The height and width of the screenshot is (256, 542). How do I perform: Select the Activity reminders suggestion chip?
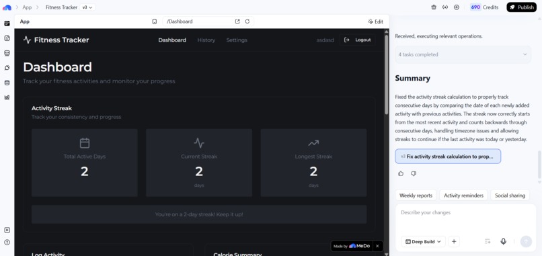pyautogui.click(x=463, y=196)
